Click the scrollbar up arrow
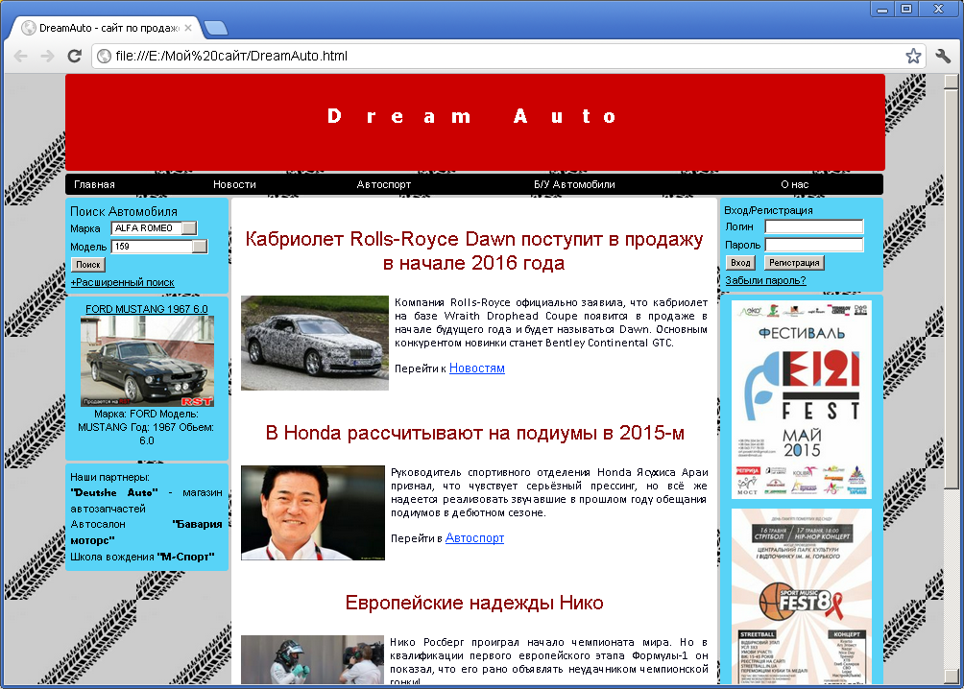The image size is (964, 689). (952, 80)
